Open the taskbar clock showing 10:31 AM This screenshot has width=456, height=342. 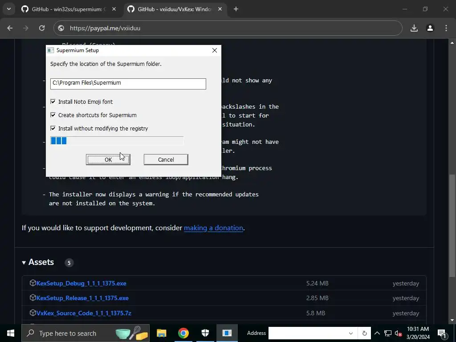tap(418, 333)
